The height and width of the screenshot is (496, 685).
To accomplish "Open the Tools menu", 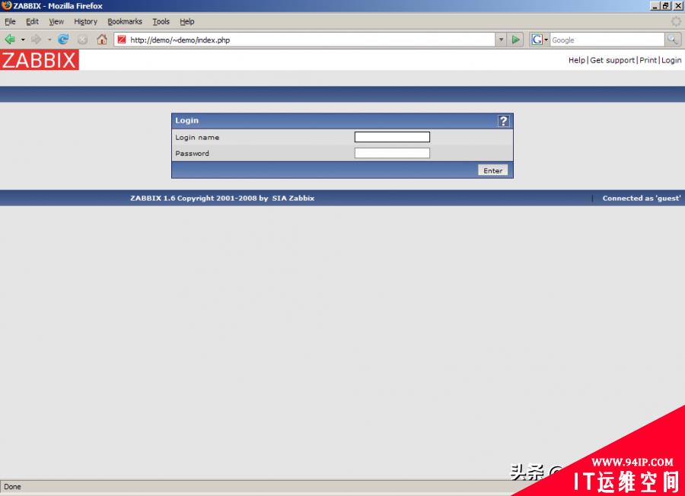I will [161, 21].
